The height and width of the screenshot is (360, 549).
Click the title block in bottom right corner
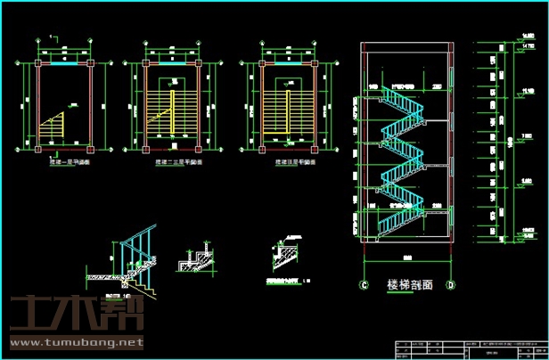(x=468, y=348)
